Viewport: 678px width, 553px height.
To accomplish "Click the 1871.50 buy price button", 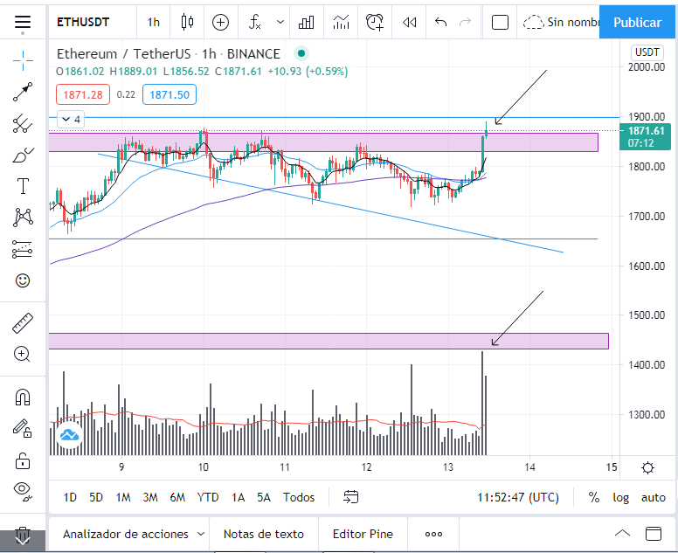I will tap(169, 94).
